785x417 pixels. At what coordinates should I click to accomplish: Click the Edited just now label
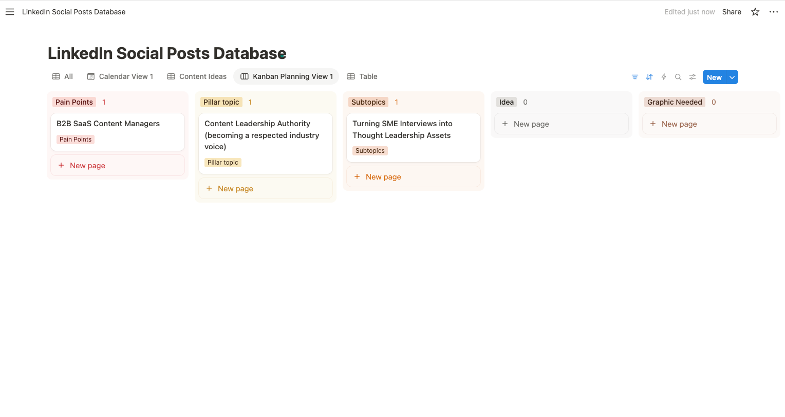click(689, 12)
